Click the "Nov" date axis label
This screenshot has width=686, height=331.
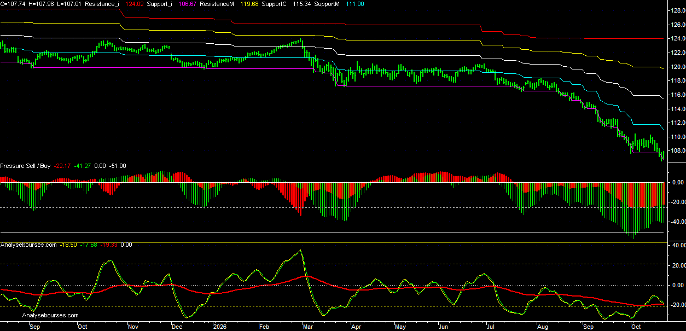pos(133,327)
